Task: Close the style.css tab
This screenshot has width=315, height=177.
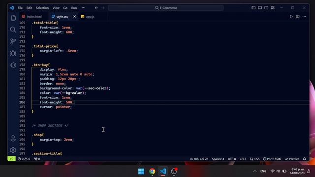Action: pos(74,16)
